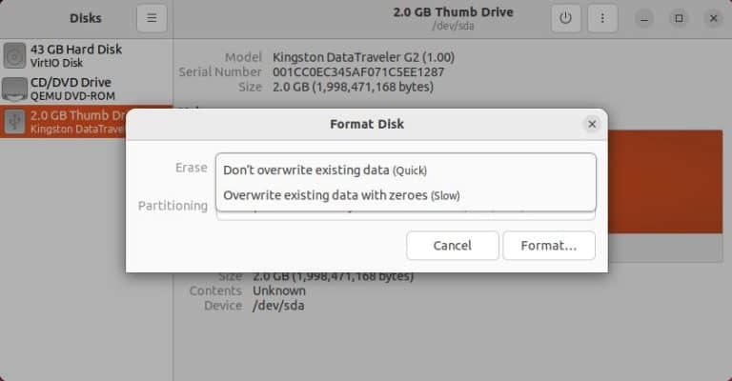Select CD/DVD Drive QEMU DVD-ROM entry
Screen dimensions: 732x381
click(87, 89)
